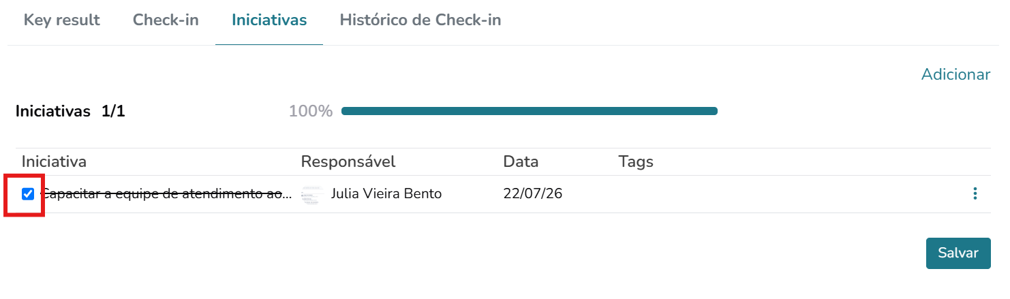Open the struck-through Capacitar a equipe initiative
Viewport: 1010px width, 299px height.
tap(167, 194)
